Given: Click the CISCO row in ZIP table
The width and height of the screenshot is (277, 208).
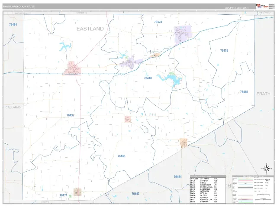Looking at the screenshot, I should point(203,183).
